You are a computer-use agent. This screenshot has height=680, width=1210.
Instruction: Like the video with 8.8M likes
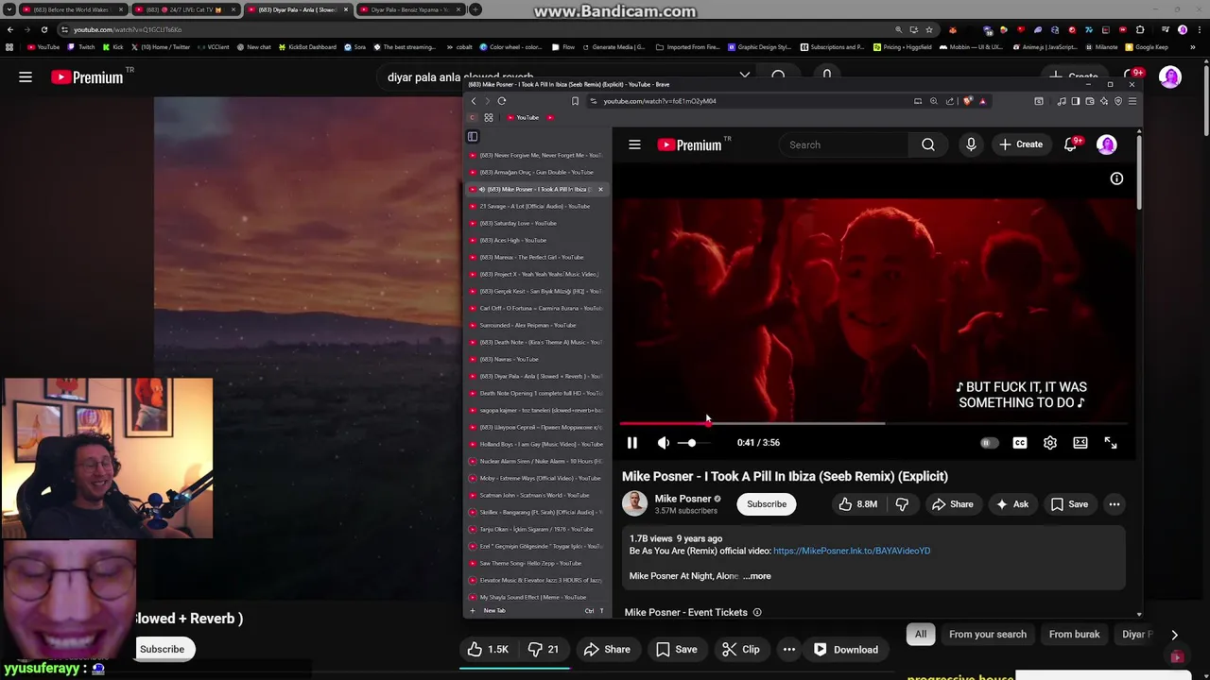(857, 504)
